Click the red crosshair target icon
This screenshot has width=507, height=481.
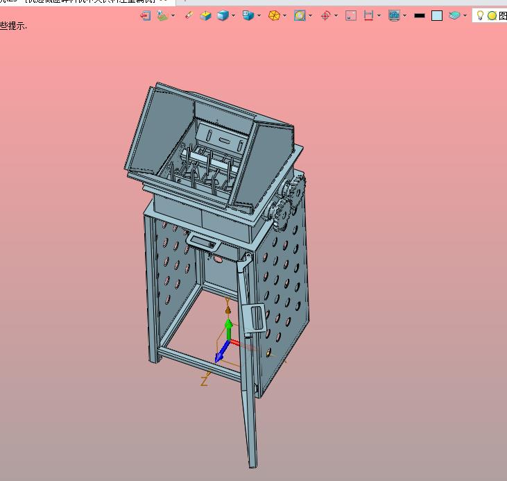[x=325, y=15]
